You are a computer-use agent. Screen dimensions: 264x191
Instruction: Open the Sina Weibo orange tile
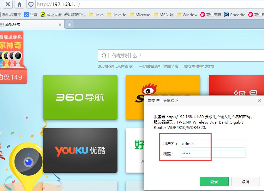[x=163, y=85]
